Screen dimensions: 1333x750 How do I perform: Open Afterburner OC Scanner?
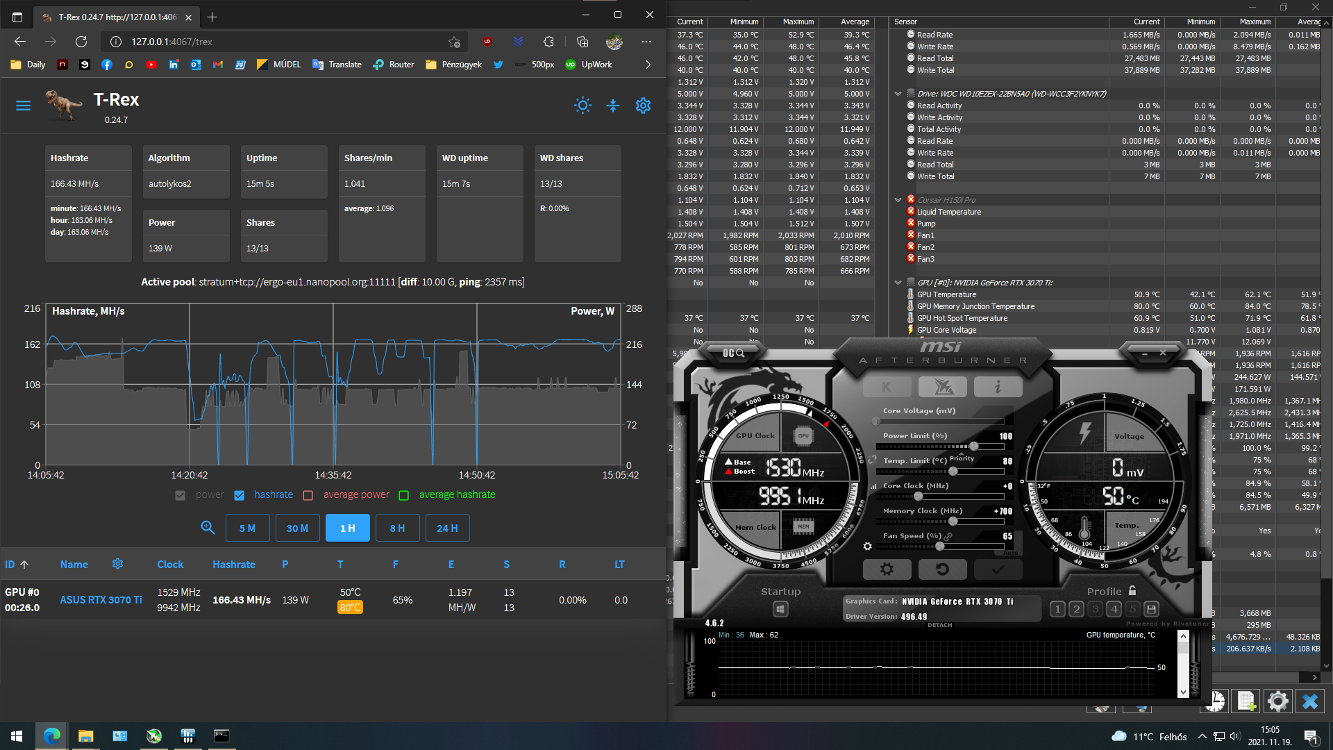(733, 353)
